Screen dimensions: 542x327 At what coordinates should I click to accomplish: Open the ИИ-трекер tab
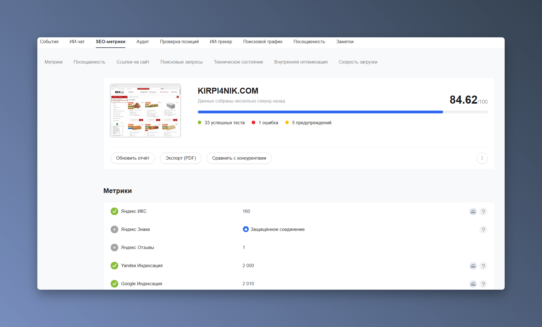[221, 42]
